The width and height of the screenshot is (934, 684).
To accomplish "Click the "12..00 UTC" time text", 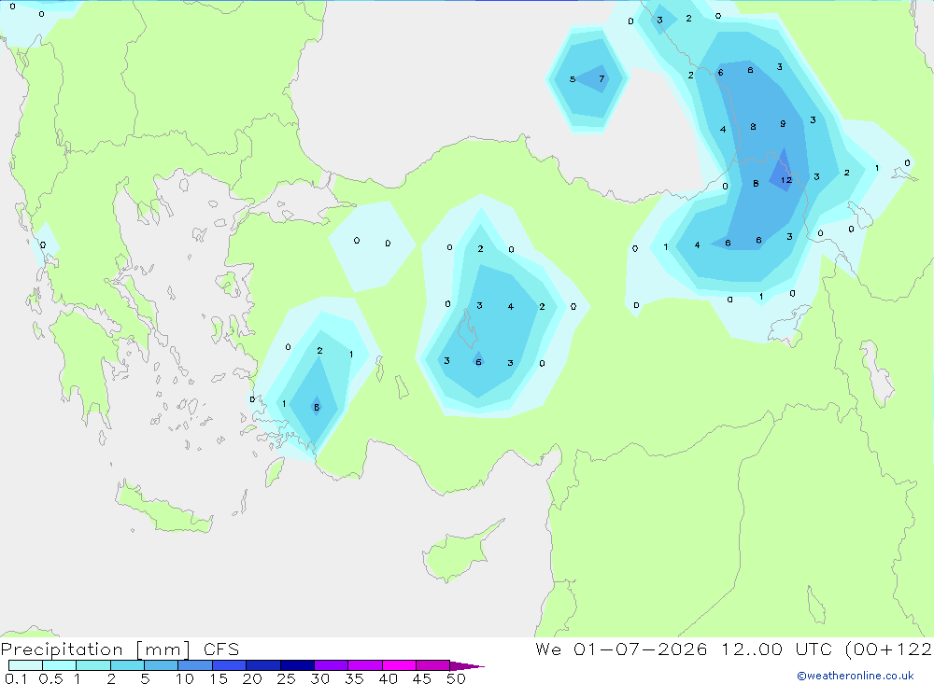I will pyautogui.click(x=777, y=649).
